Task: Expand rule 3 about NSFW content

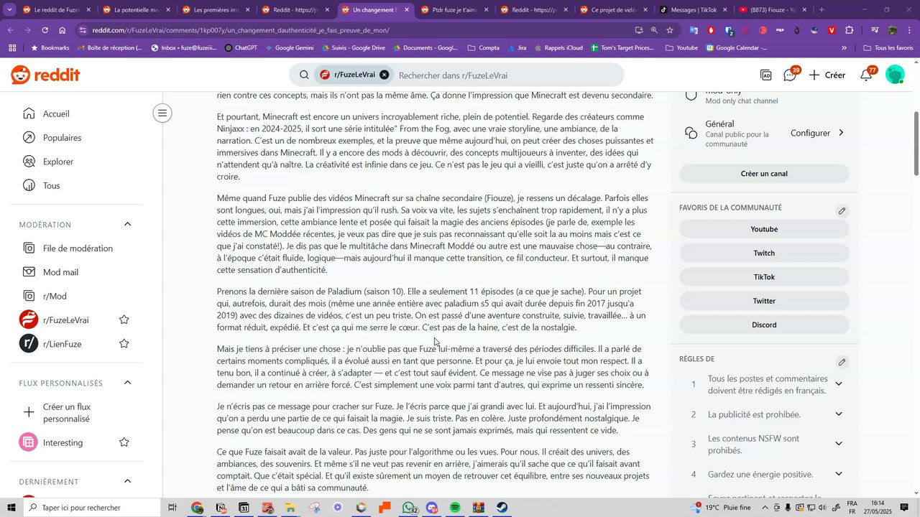Action: [838, 444]
